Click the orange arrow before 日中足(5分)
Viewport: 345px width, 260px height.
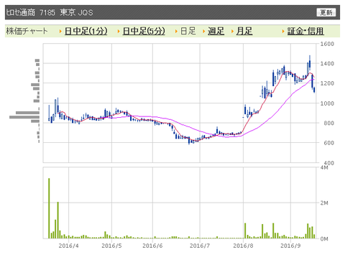(x=119, y=32)
